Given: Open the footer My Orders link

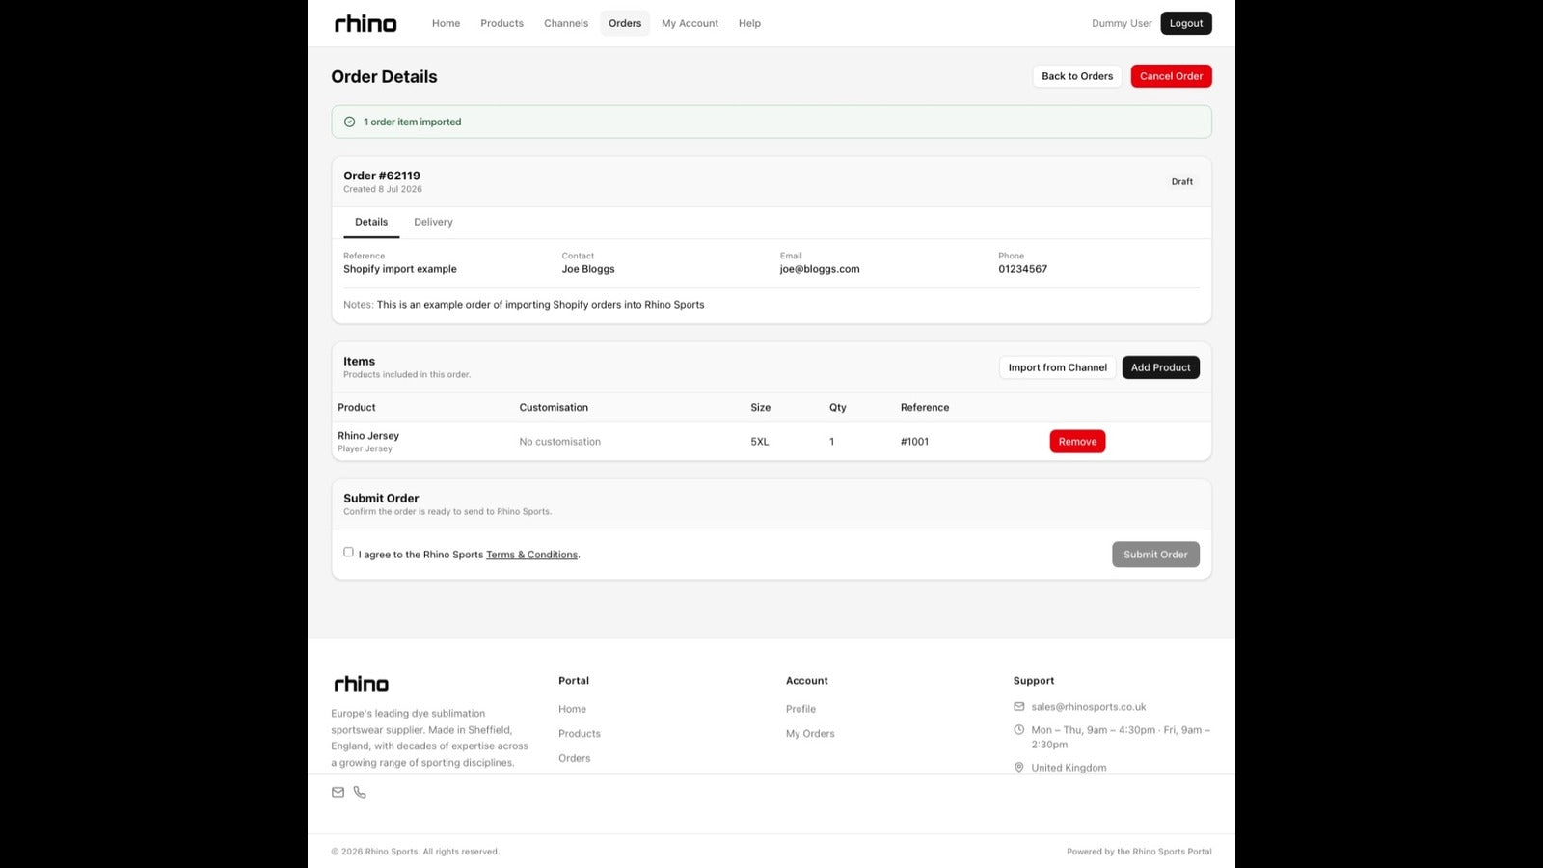Looking at the screenshot, I should click(x=810, y=734).
